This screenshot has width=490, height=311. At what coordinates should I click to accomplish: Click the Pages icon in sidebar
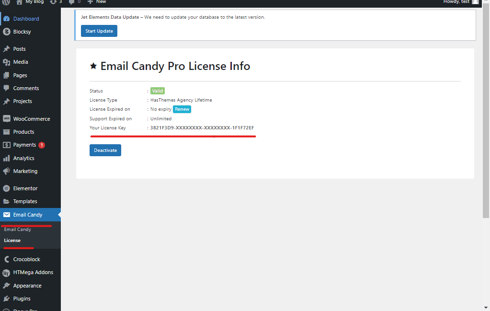coord(6,75)
